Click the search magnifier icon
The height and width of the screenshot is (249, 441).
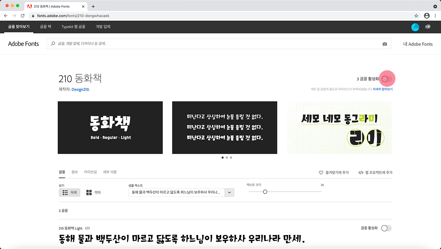coord(54,44)
